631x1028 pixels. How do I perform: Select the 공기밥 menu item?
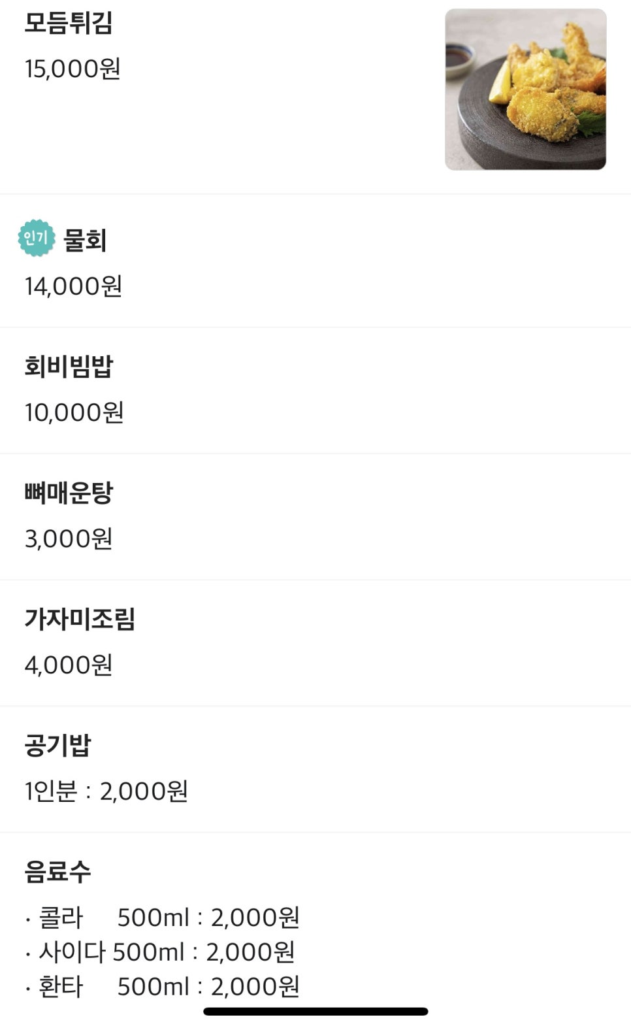pyautogui.click(x=57, y=745)
